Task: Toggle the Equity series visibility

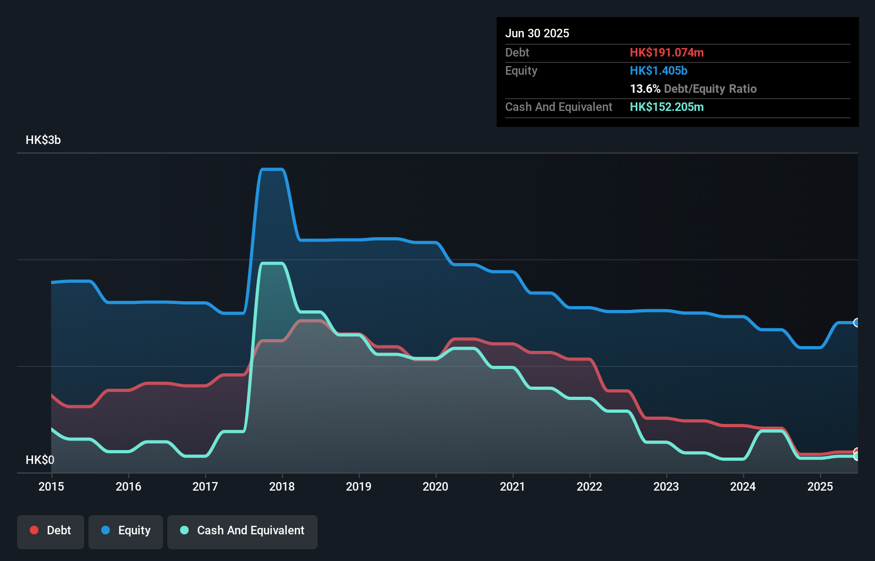Action: (x=126, y=531)
